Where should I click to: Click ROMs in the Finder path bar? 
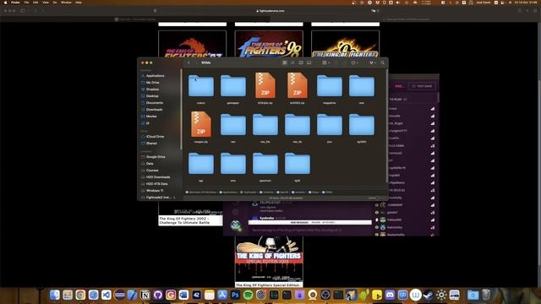point(327,193)
